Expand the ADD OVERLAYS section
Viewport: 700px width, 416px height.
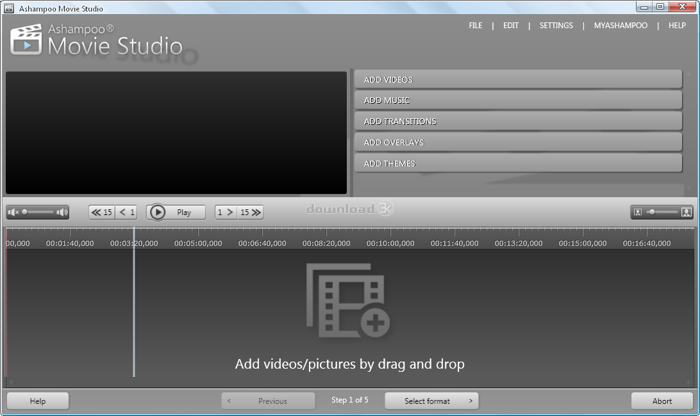click(x=519, y=142)
